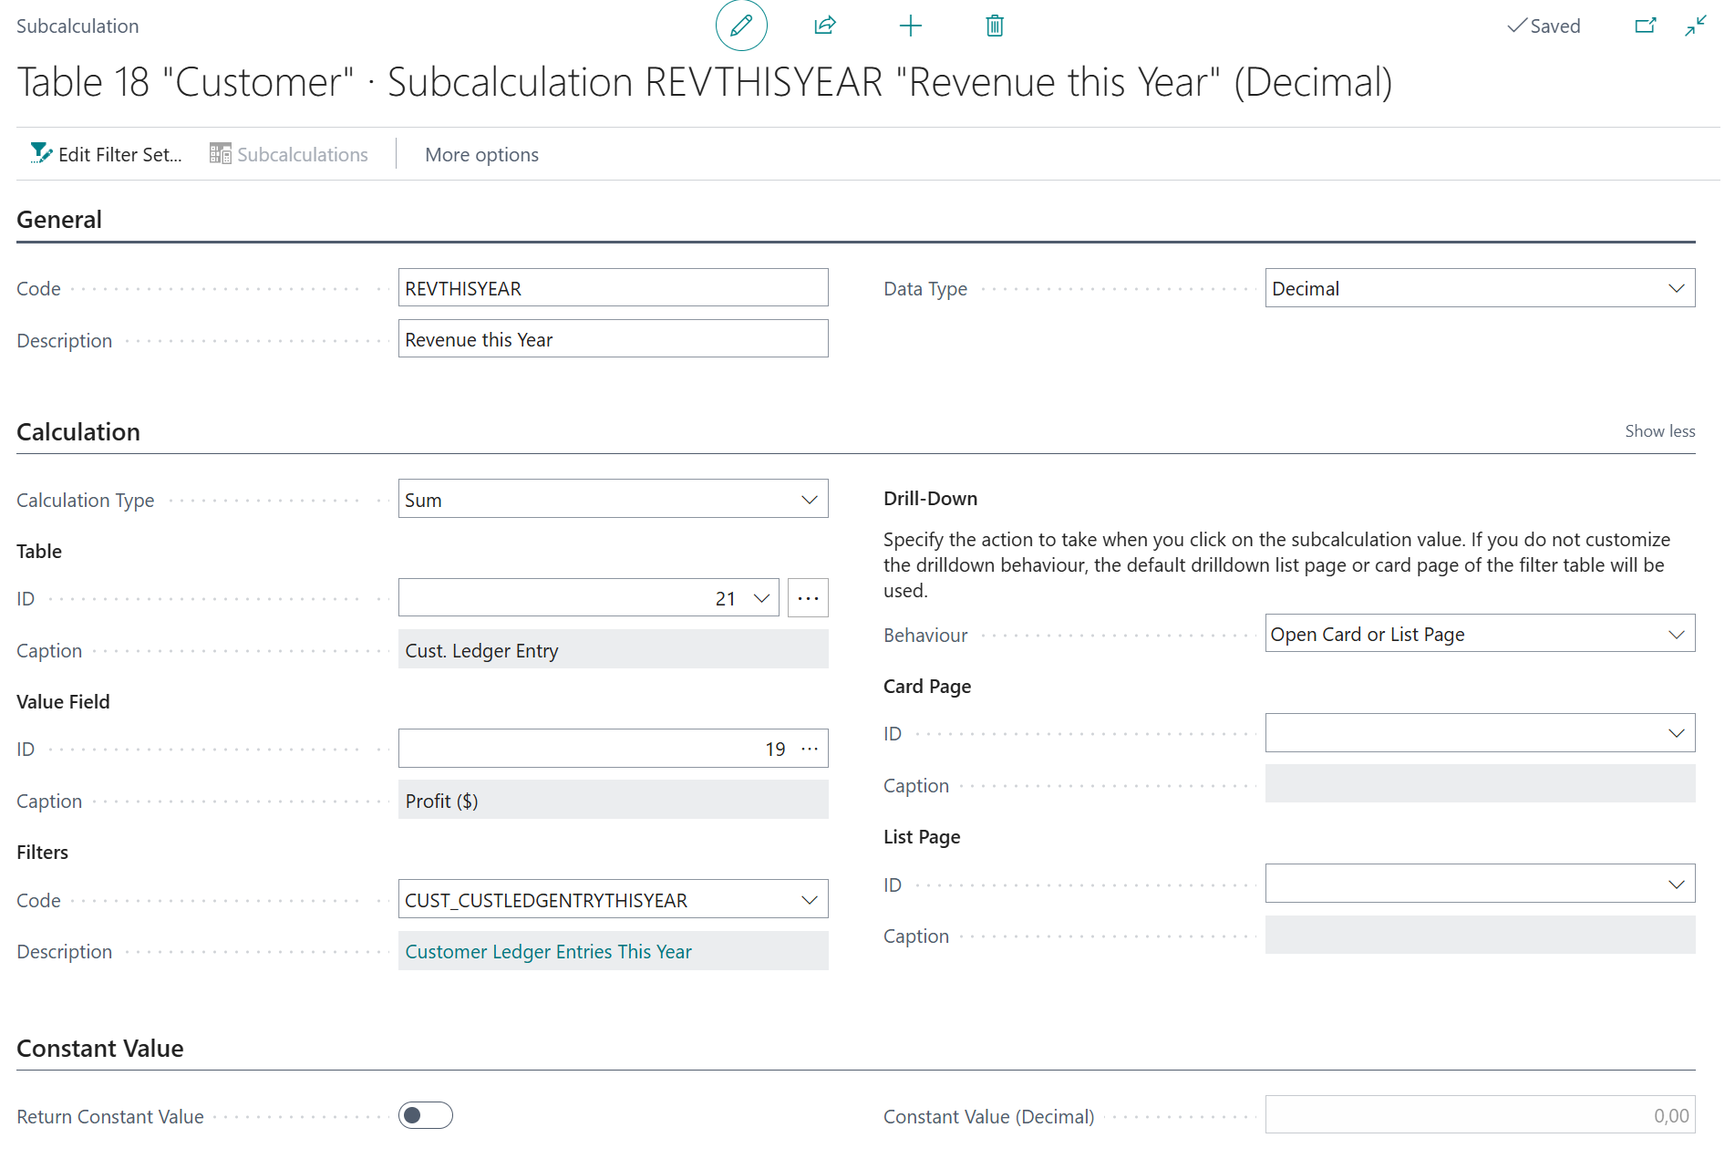1735x1169 pixels.
Task: Click the trash delete icon
Action: click(995, 26)
